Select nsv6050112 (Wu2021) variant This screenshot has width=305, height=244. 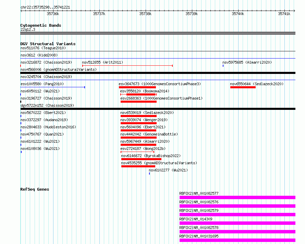point(40,91)
